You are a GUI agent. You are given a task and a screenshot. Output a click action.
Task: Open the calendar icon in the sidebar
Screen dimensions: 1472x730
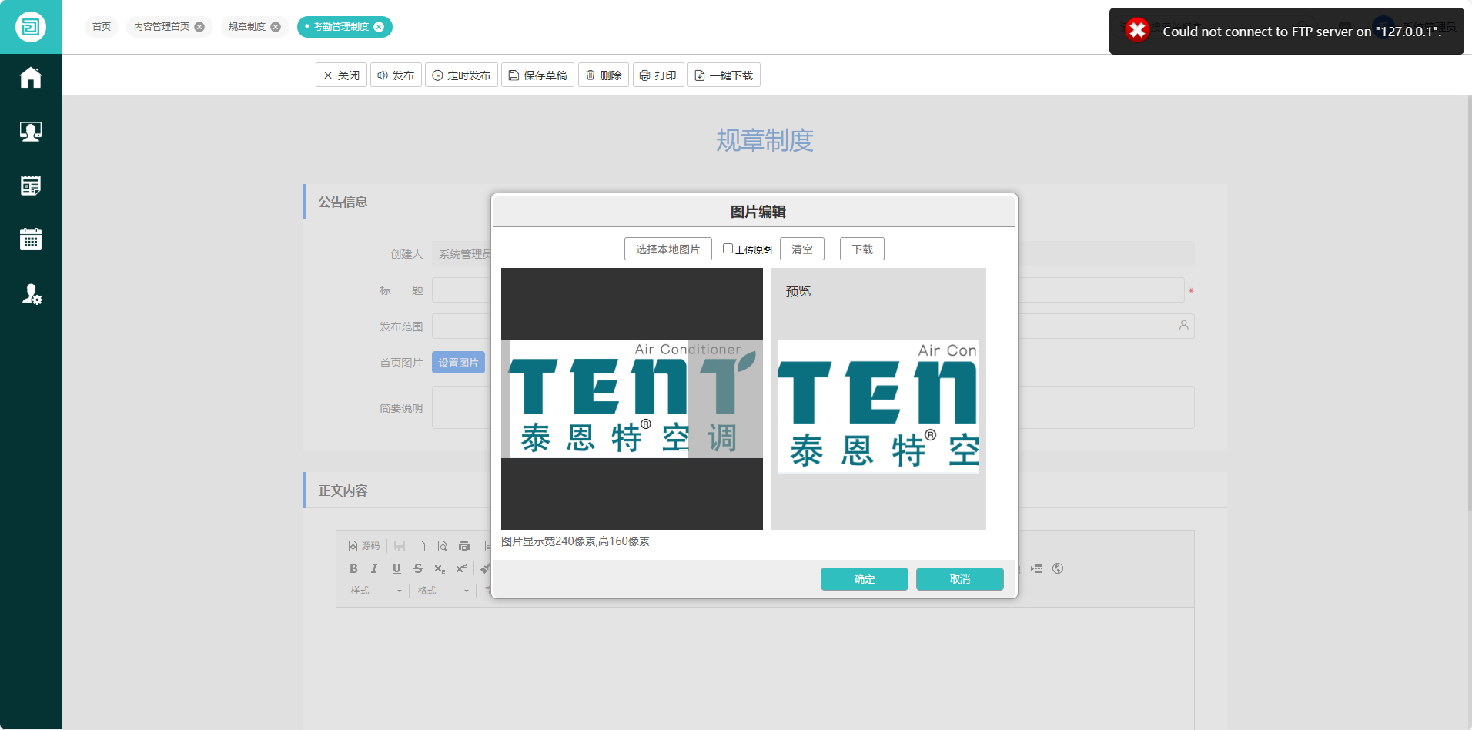[x=31, y=239]
